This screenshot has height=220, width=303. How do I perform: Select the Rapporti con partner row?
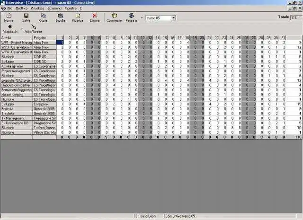coord(17,85)
